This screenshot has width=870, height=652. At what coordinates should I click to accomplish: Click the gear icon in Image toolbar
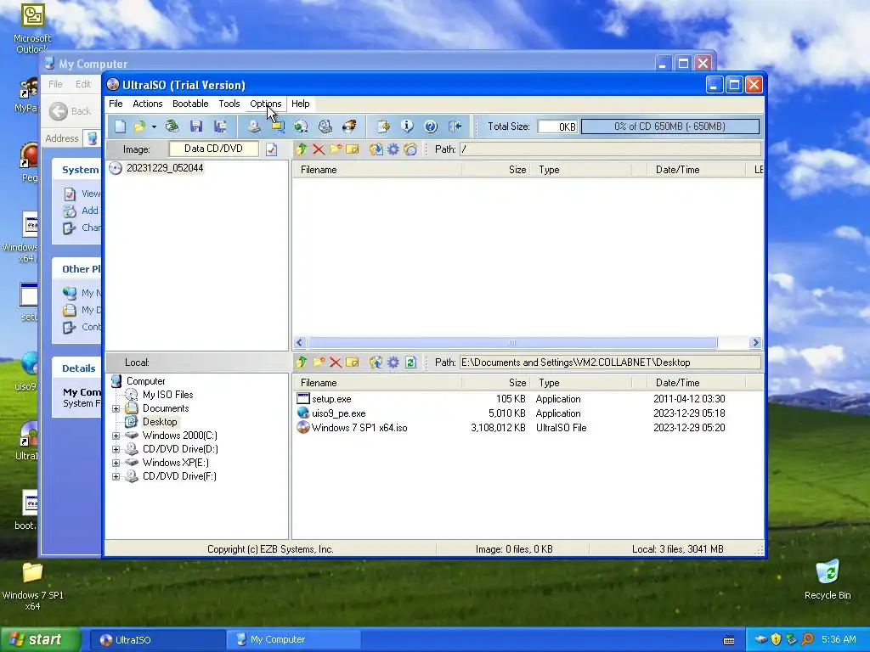(393, 149)
